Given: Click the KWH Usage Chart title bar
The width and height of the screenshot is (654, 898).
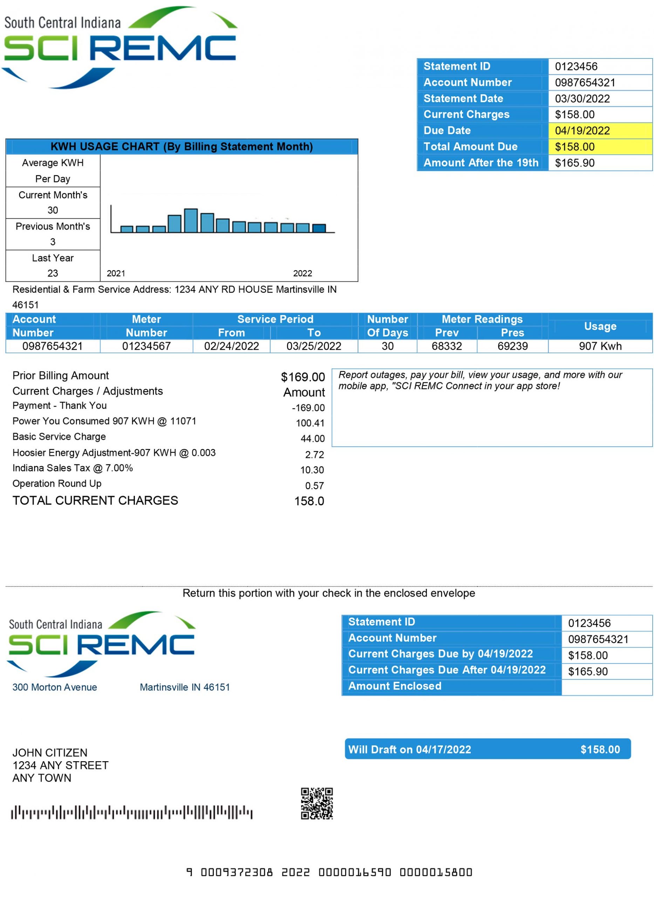Looking at the screenshot, I should click(181, 147).
